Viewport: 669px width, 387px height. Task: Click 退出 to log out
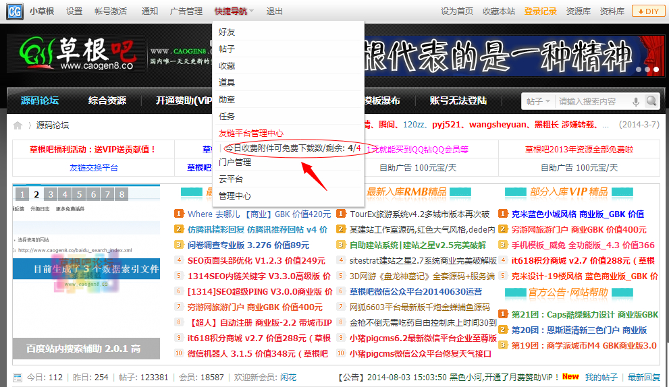pyautogui.click(x=274, y=11)
